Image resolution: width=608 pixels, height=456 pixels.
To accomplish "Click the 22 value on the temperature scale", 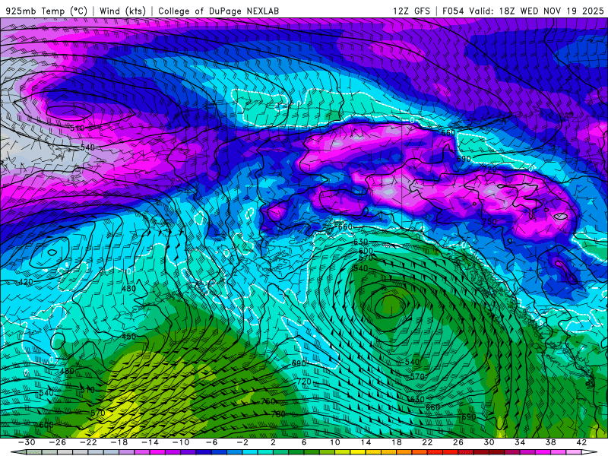I will point(427,442).
